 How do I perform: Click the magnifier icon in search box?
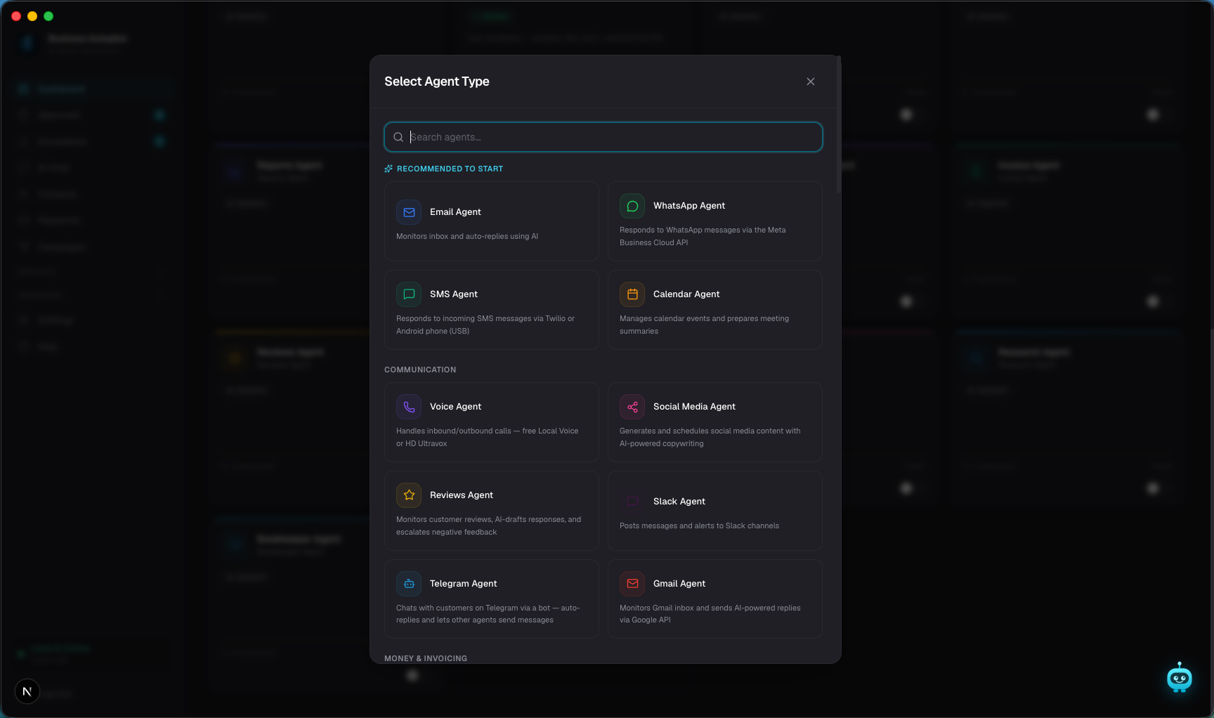pyautogui.click(x=398, y=137)
